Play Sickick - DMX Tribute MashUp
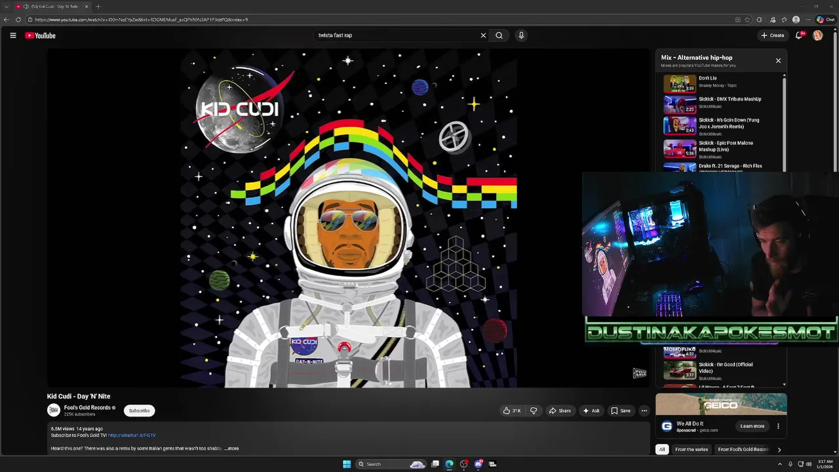The width and height of the screenshot is (839, 472). (x=721, y=104)
